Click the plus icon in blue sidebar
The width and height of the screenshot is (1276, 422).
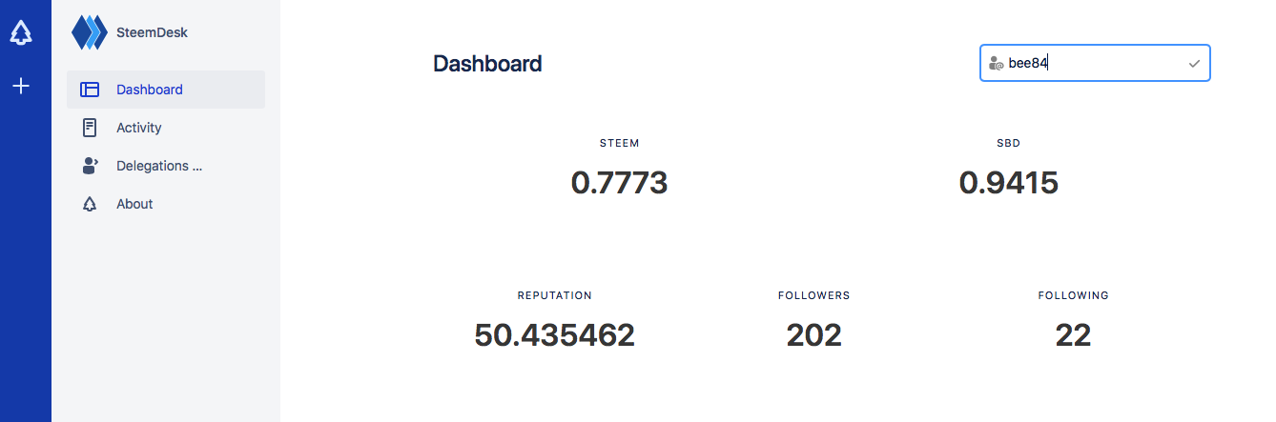click(x=21, y=86)
